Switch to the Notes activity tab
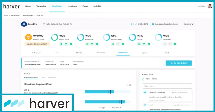The height and width of the screenshot is (112, 215). pyautogui.click(x=148, y=79)
